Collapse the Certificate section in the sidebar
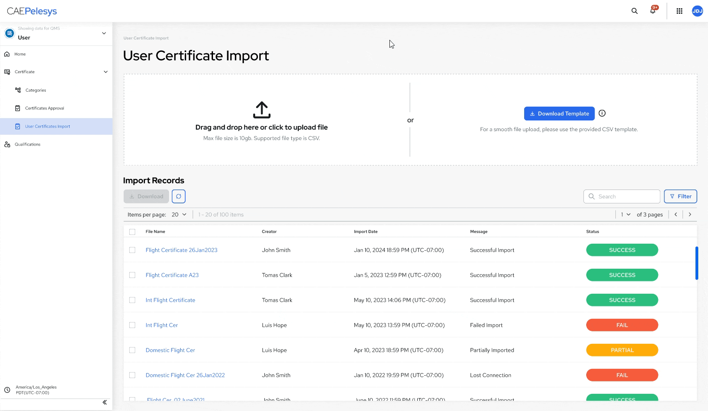The height and width of the screenshot is (411, 708). pos(106,72)
